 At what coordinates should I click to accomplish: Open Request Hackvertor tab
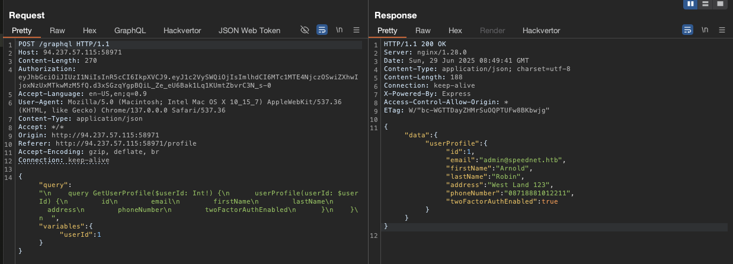tap(182, 30)
